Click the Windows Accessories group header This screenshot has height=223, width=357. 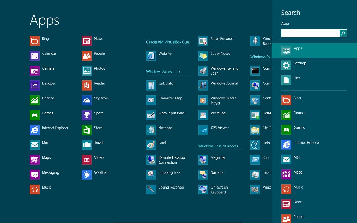click(164, 72)
